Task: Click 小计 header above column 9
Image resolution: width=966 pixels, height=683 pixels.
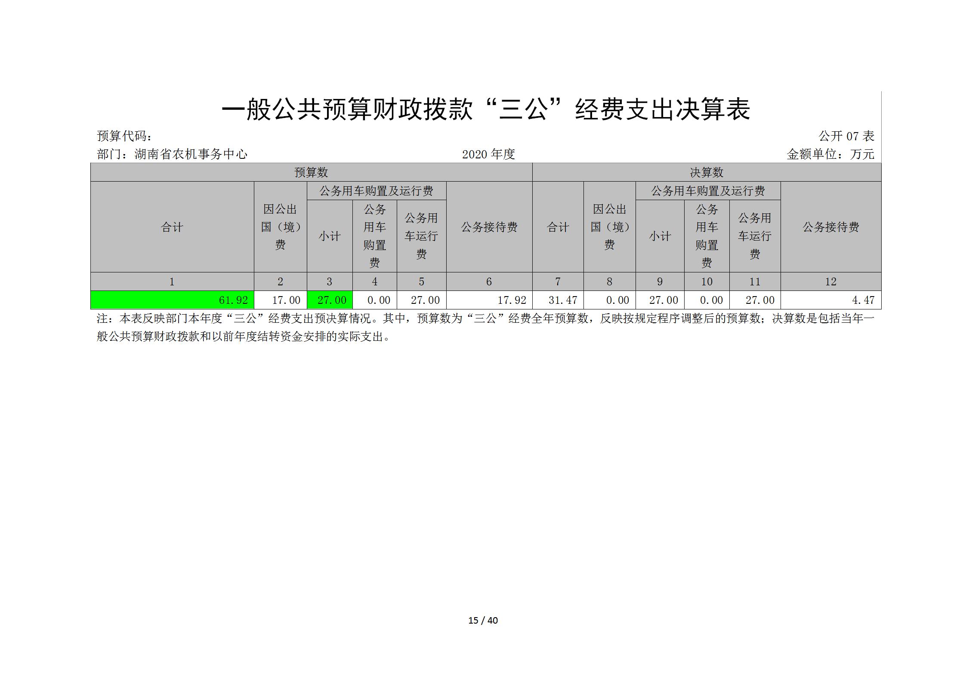Action: [x=660, y=236]
